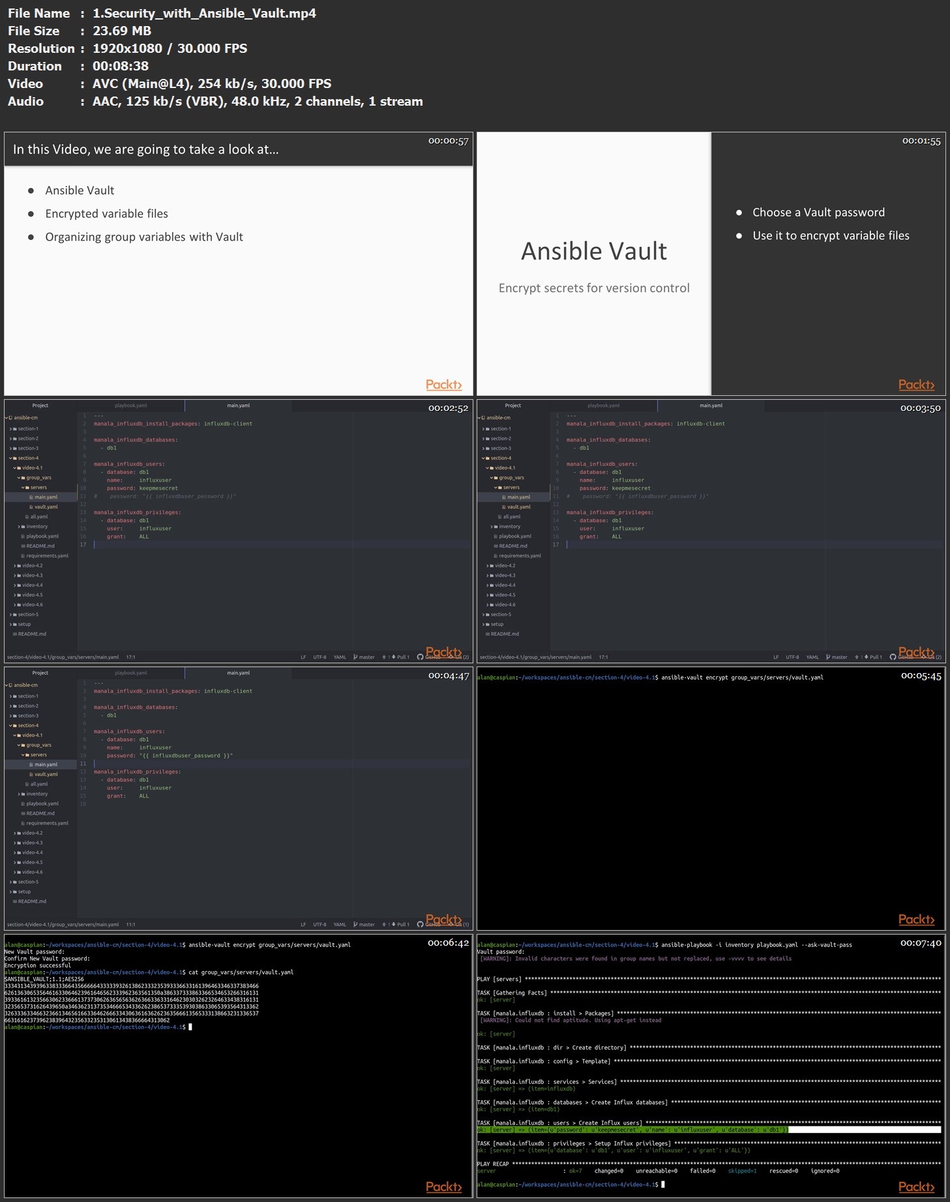In 00:04:47 frame, collapse ansible-cm root chevron
The width and height of the screenshot is (950, 1202).
[6, 685]
